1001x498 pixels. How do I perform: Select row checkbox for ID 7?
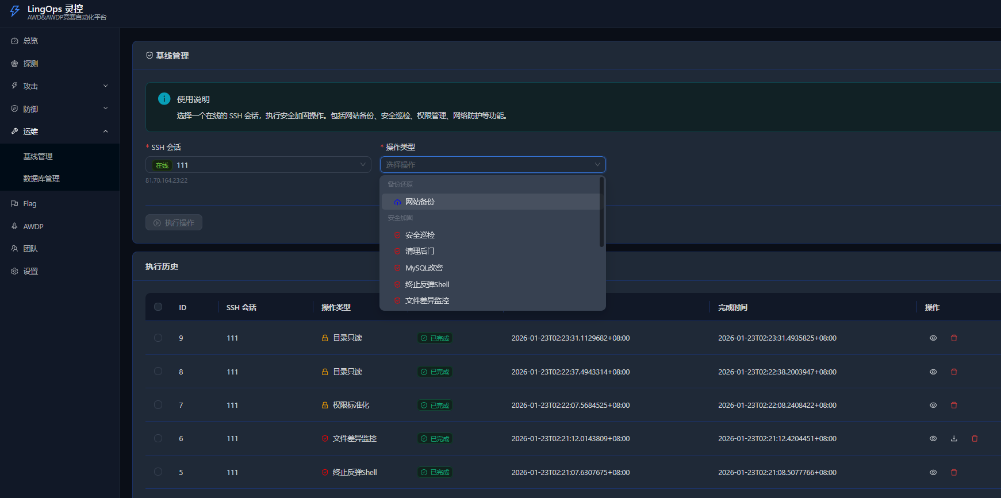point(158,405)
